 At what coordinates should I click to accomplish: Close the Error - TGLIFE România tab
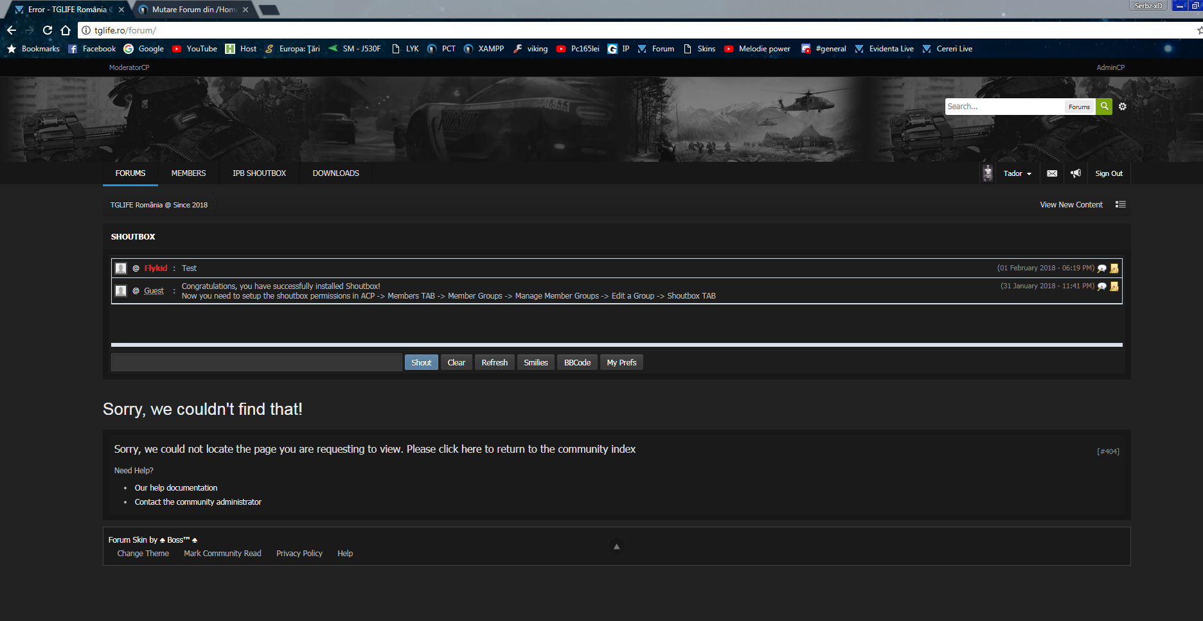(x=121, y=10)
